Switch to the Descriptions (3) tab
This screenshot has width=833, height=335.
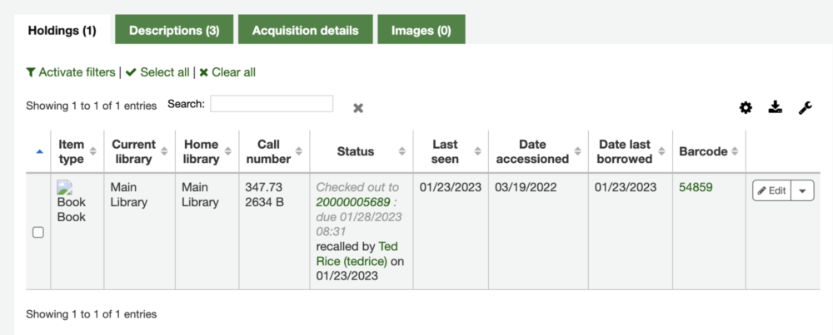[x=174, y=31]
